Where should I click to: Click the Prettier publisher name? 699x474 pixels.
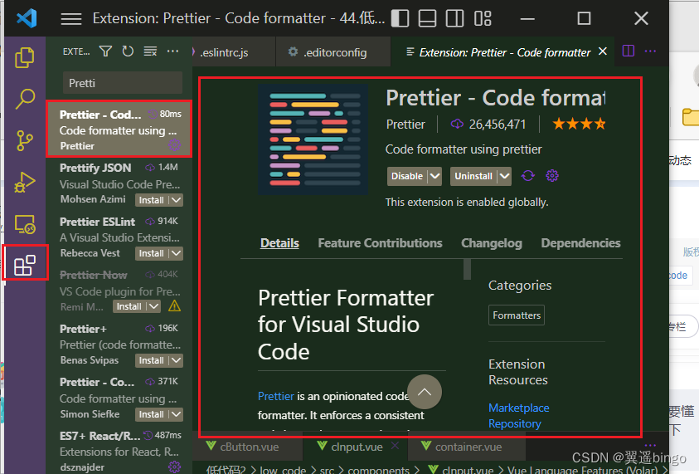(x=405, y=124)
